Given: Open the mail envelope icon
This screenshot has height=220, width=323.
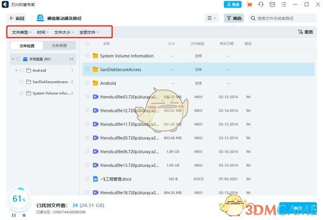Looking at the screenshot, I should [x=272, y=4].
